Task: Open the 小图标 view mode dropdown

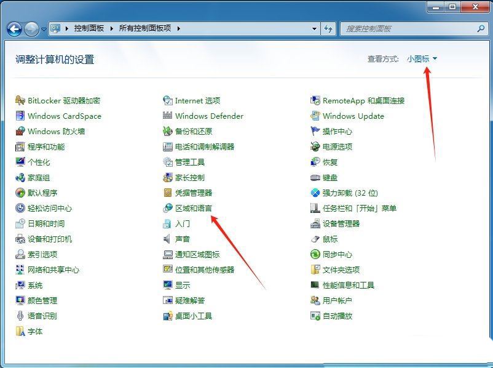Action: pyautogui.click(x=422, y=59)
